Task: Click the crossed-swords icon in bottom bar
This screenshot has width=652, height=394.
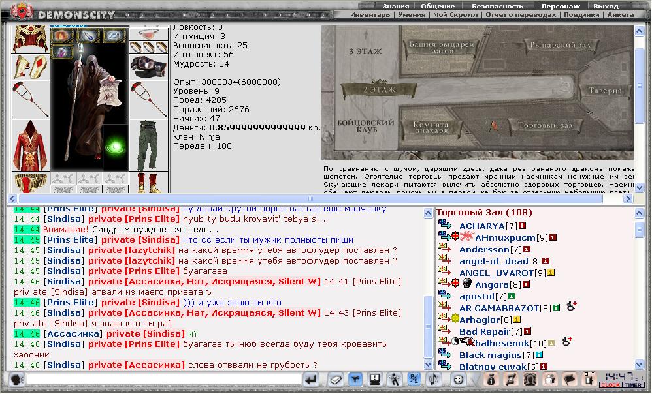Action: click(511, 380)
